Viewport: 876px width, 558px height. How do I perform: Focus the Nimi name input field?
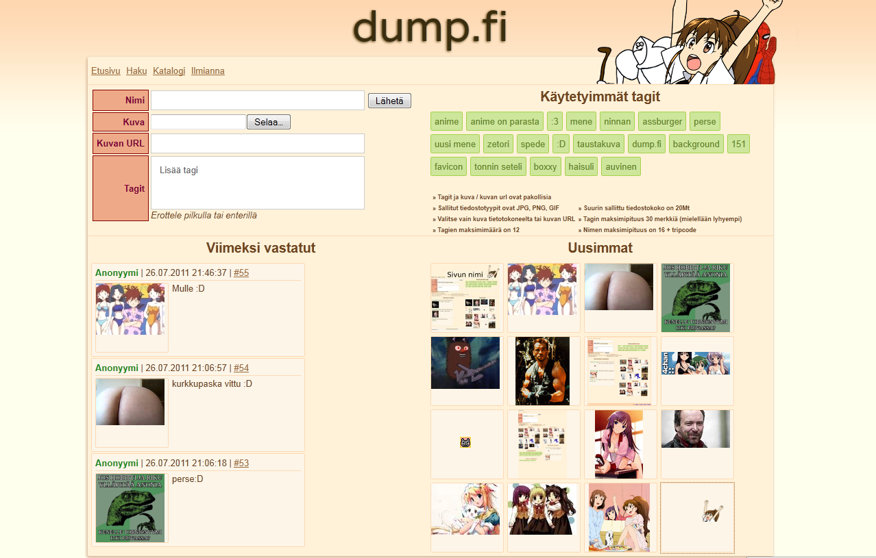pos(257,101)
